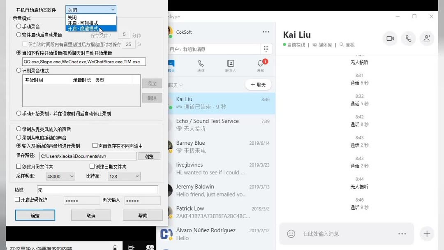Image resolution: width=444 pixels, height=250 pixels.
Task: Open the 采样频率 sample rate dropdown
Action: (60, 176)
